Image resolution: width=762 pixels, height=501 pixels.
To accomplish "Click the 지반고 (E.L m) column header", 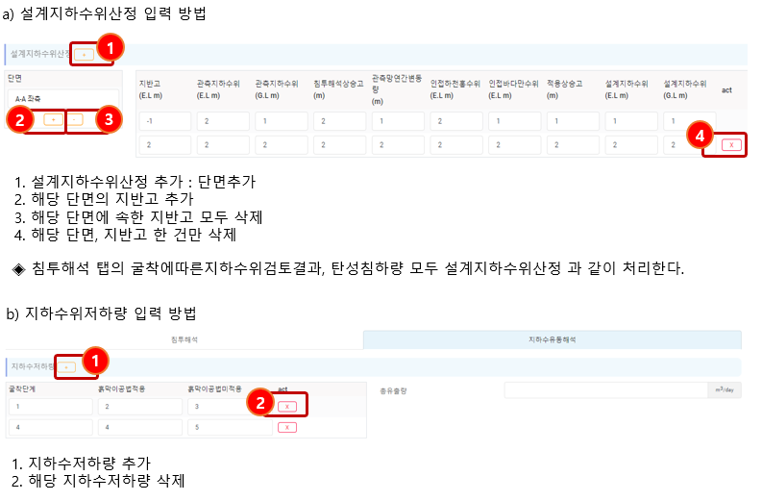I will click(151, 89).
